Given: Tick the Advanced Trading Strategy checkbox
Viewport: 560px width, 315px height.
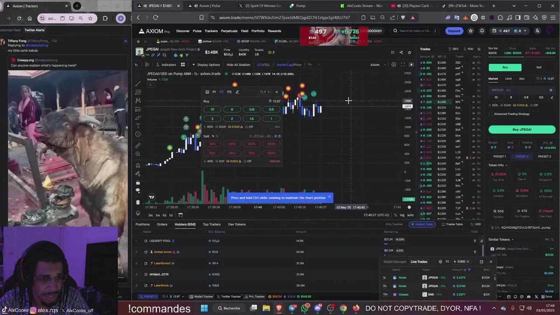Looking at the screenshot, I should (x=491, y=114).
